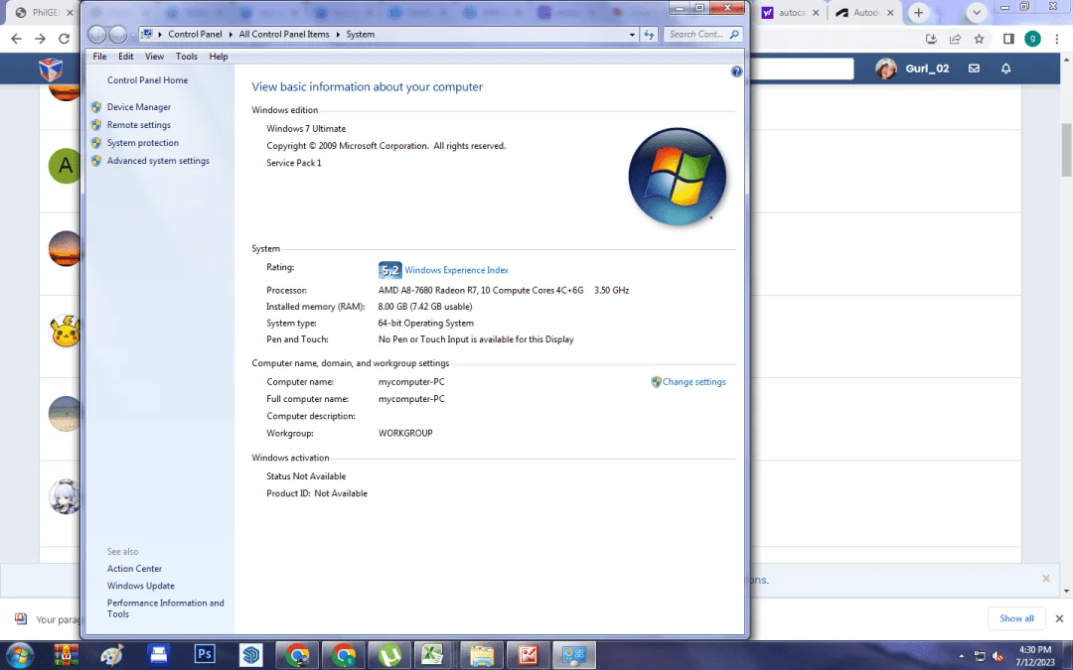Open forum notifications bell
The width and height of the screenshot is (1073, 670).
pyautogui.click(x=1005, y=68)
